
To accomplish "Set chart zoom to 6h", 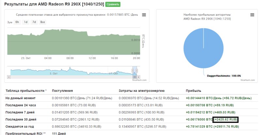I will (17, 22).
